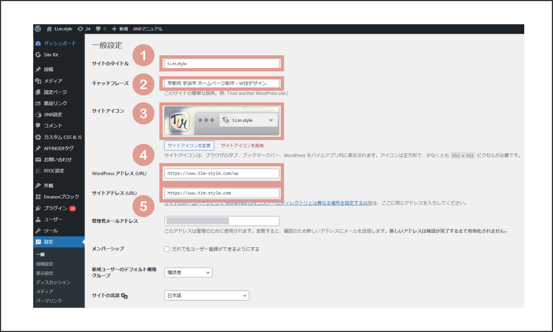Image resolution: width=553 pixels, height=332 pixels.
Task: Click the サイトアドレス (URL) field
Action: (x=222, y=193)
